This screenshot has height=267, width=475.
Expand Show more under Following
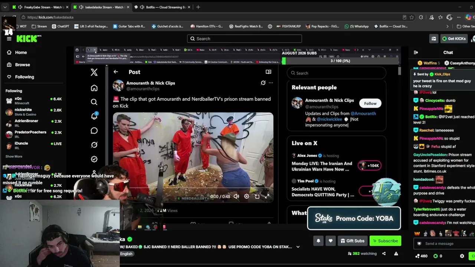tap(14, 156)
